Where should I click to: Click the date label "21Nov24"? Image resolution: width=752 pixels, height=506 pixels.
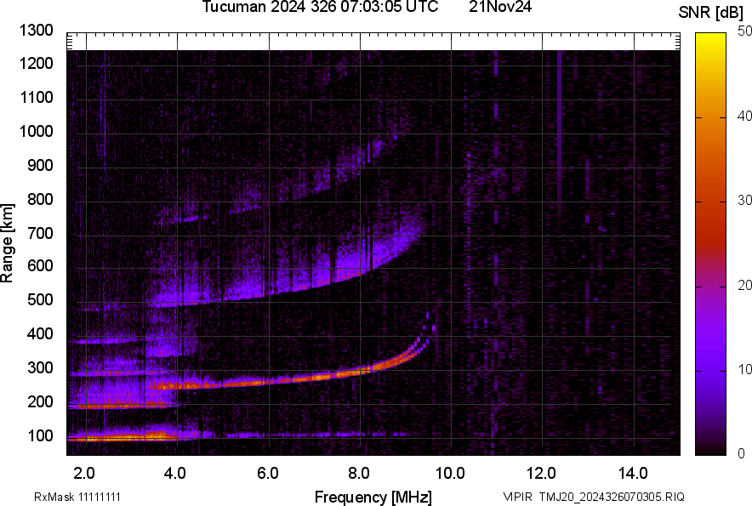click(x=500, y=7)
